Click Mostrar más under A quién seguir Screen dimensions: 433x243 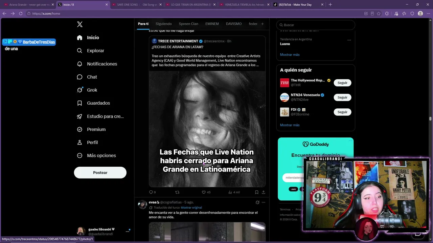[x=290, y=125]
